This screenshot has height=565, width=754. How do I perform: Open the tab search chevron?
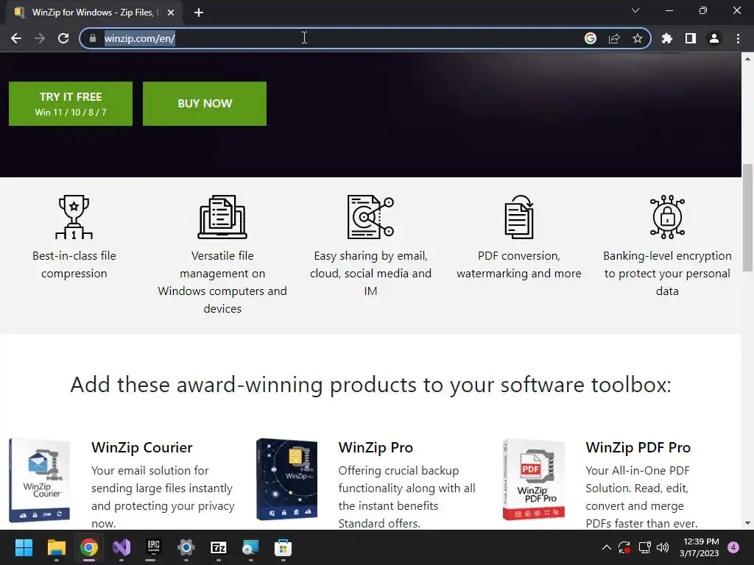pos(635,10)
